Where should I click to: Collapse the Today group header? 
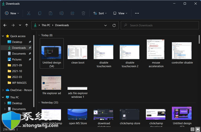tap(39, 35)
